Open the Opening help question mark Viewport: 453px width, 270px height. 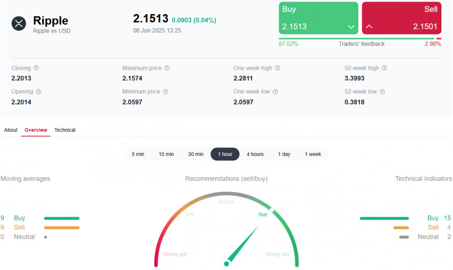[39, 92]
